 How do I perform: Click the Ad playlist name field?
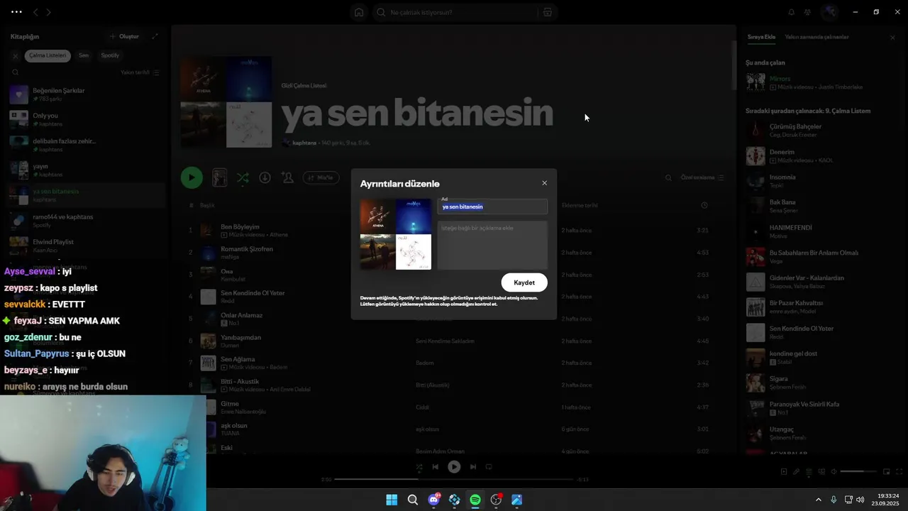click(492, 207)
